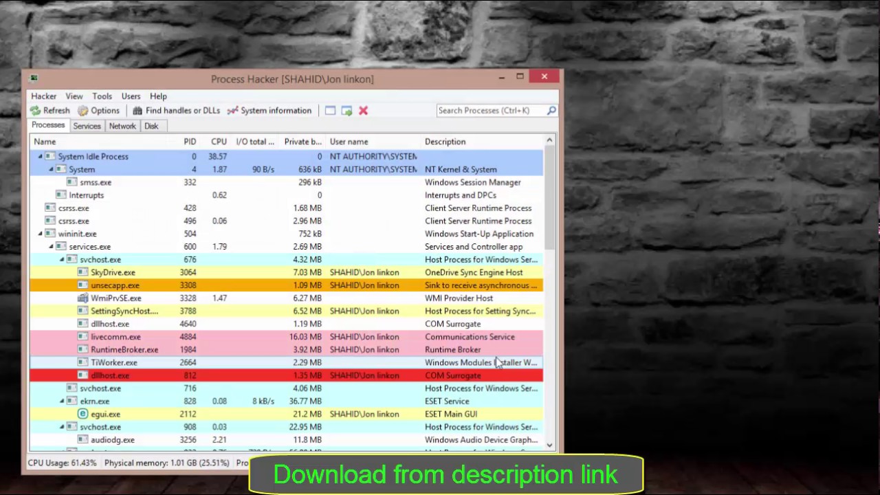880x495 pixels.
Task: Click the 'Runtime Broker' description cell
Action: [452, 350]
